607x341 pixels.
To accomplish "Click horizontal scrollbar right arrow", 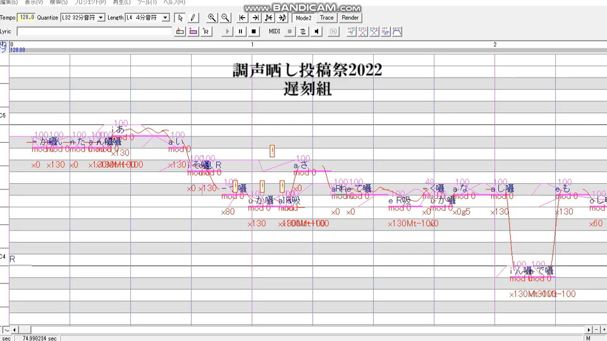I will coord(589,330).
